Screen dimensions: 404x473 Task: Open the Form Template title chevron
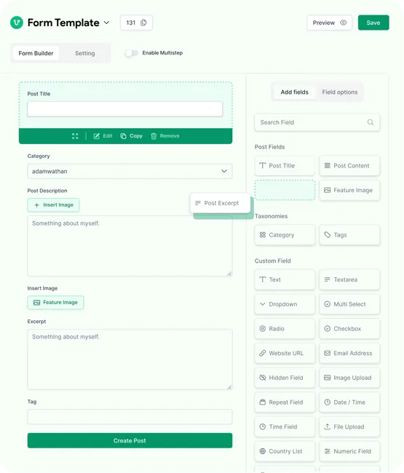106,23
